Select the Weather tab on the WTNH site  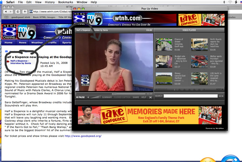click(37, 42)
